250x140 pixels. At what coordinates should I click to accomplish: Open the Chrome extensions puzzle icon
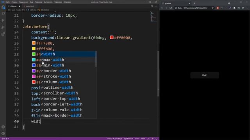pyautogui.click(x=234, y=8)
